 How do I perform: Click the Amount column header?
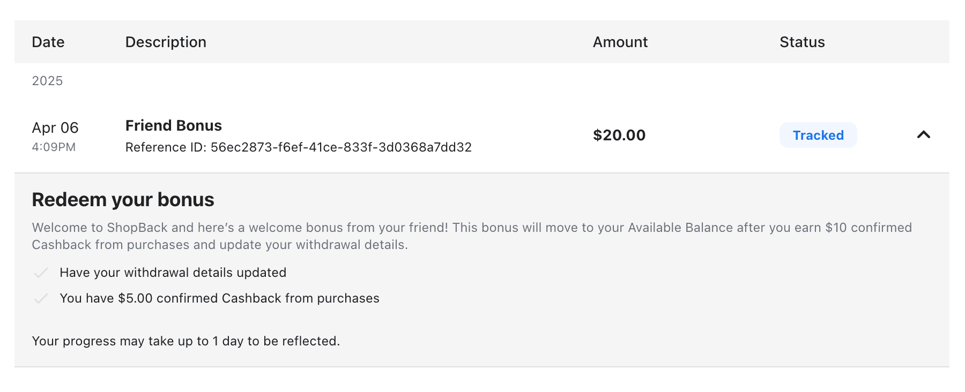click(x=620, y=42)
